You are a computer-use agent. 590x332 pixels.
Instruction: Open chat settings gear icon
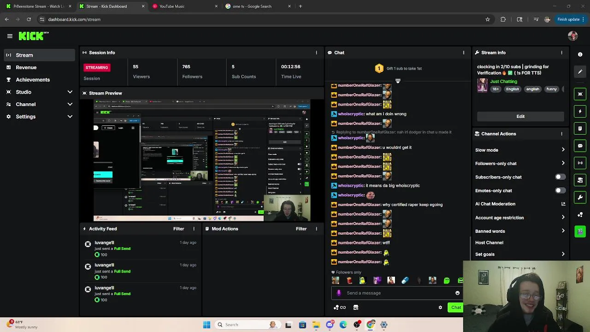(x=440, y=308)
